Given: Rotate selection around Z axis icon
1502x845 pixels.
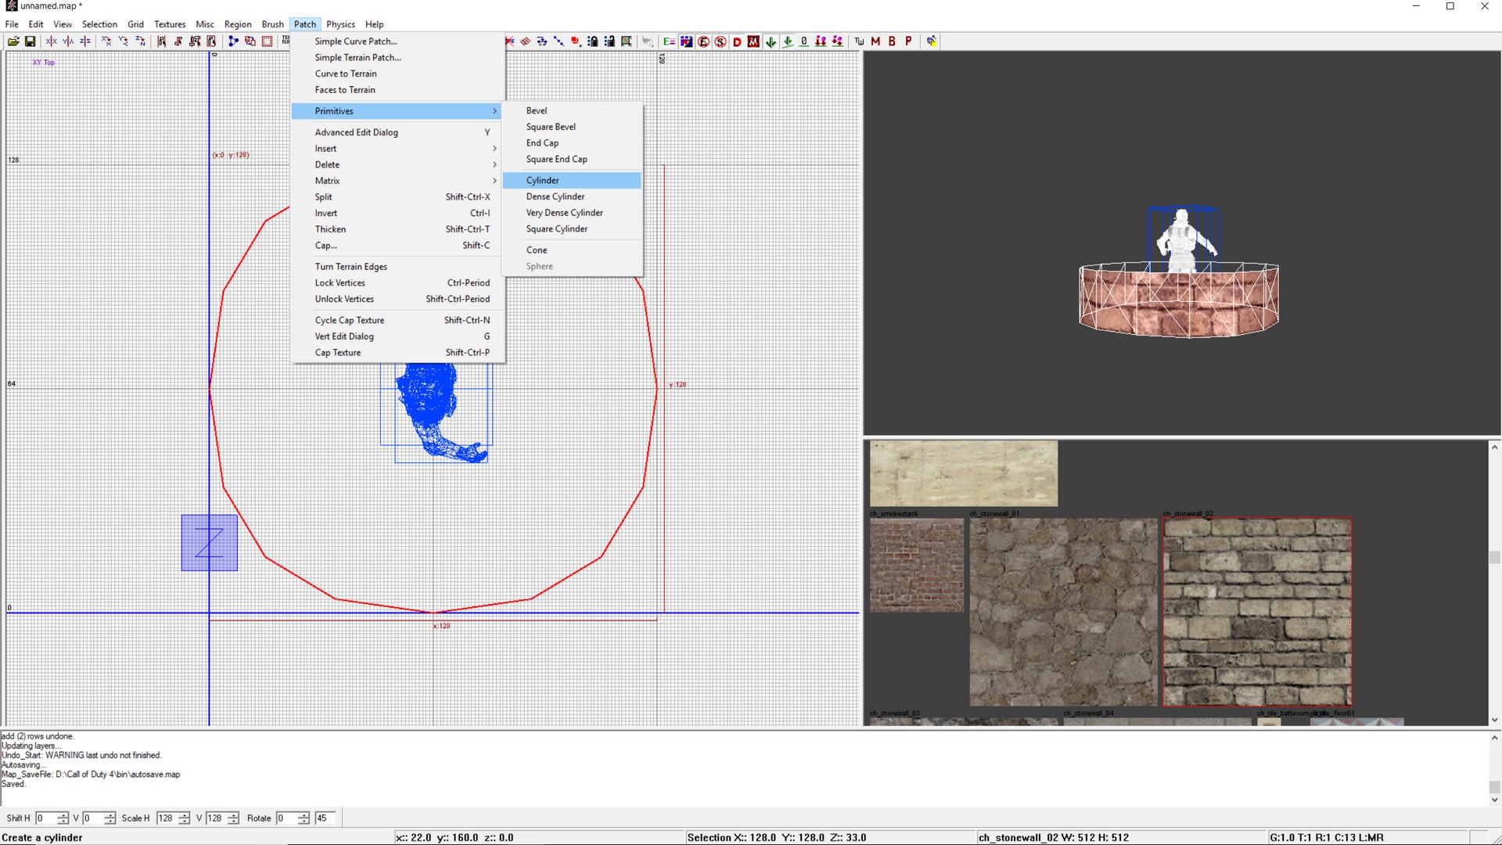Looking at the screenshot, I should point(141,41).
